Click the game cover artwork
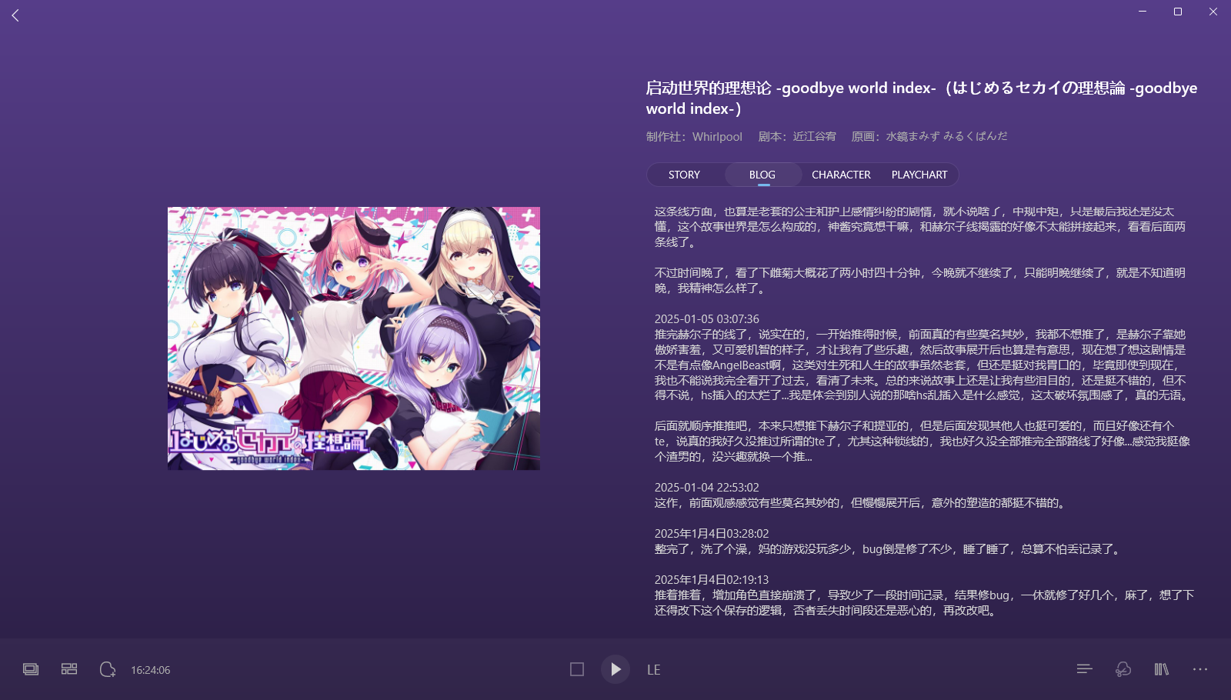 tap(354, 338)
